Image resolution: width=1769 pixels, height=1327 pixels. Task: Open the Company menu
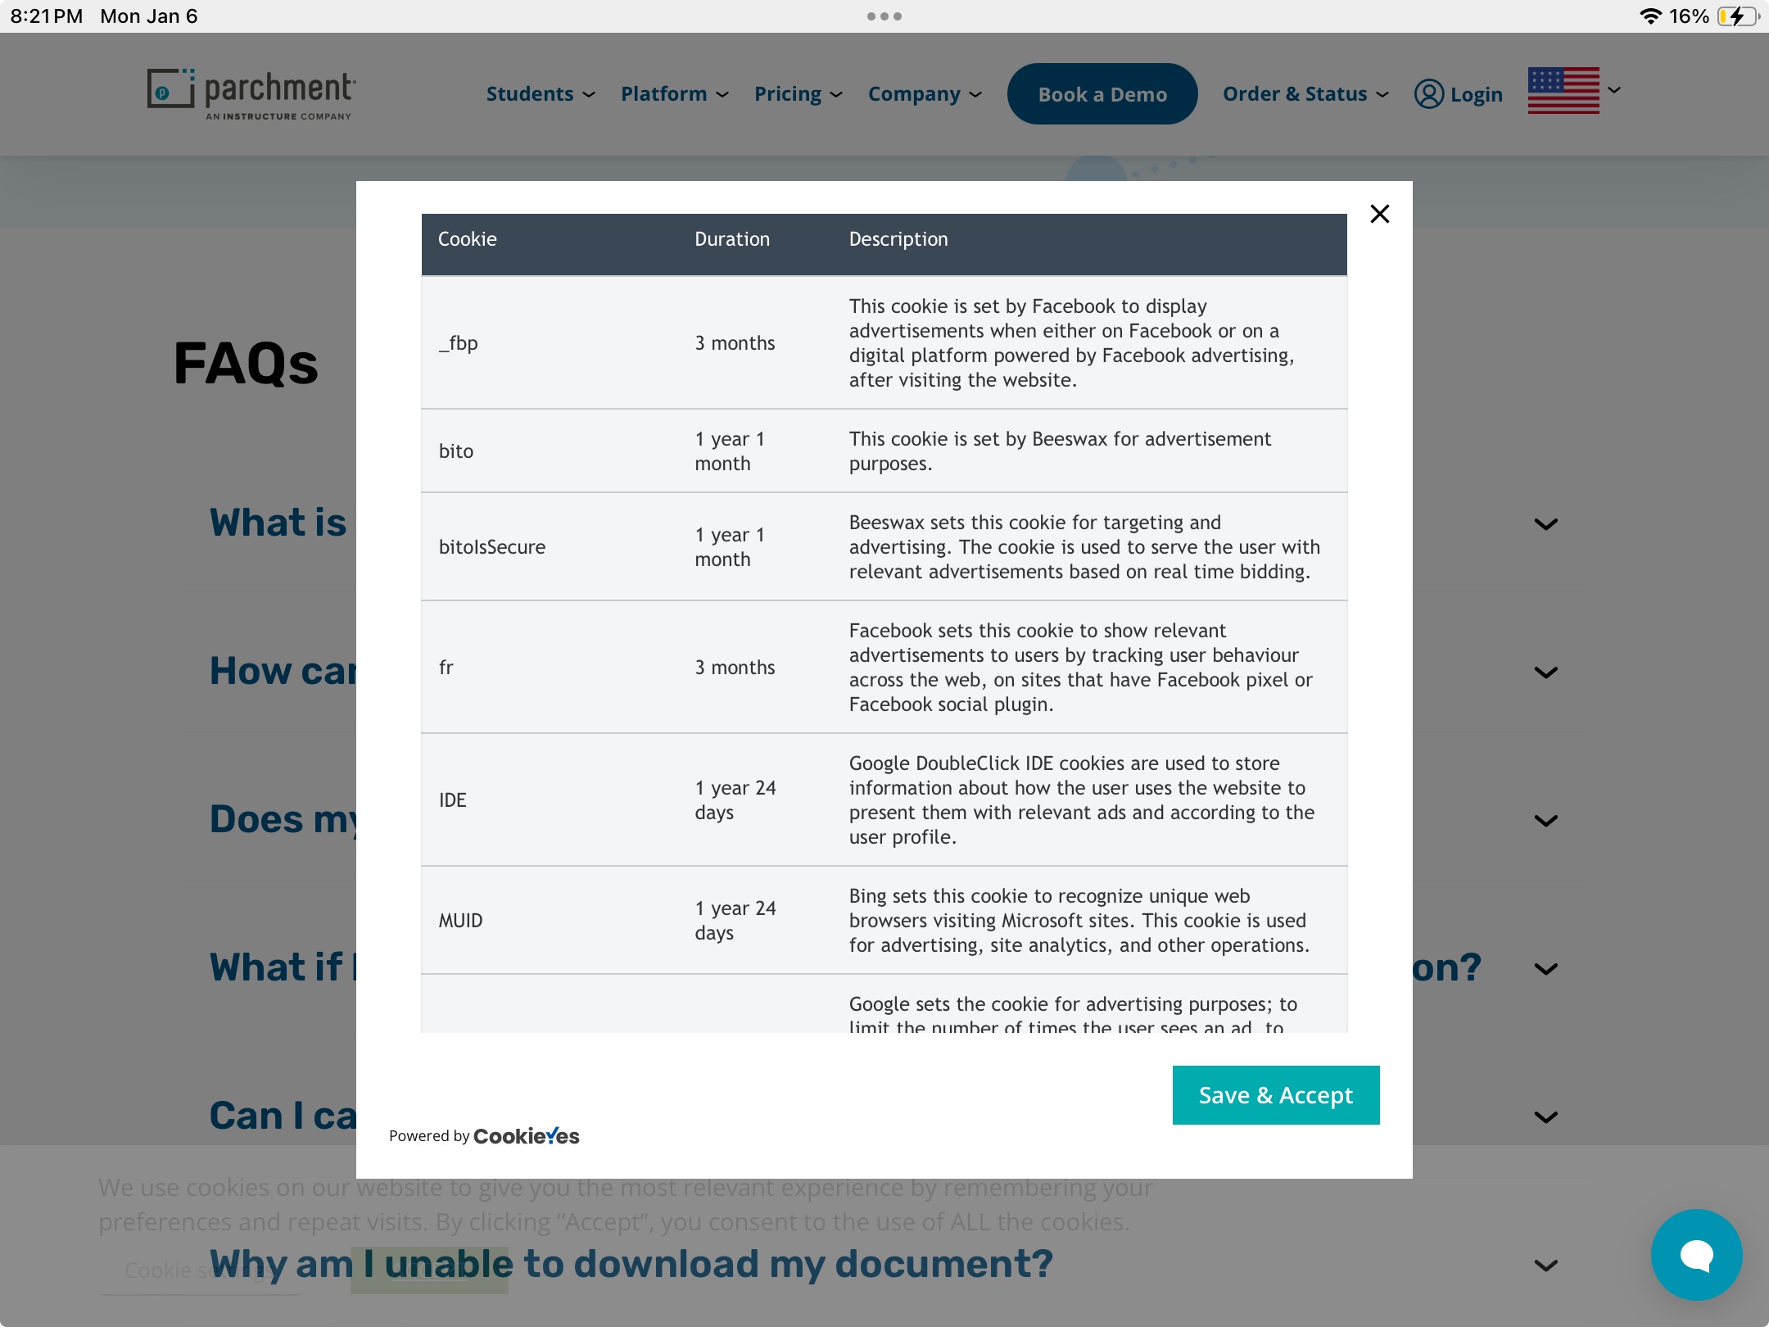925,94
